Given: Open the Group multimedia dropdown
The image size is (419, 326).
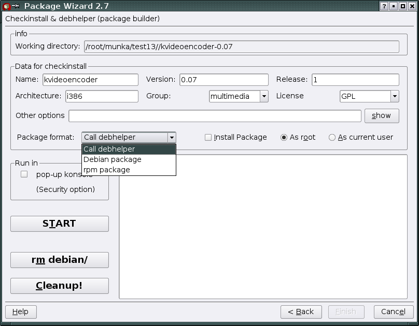Looking at the screenshot, I should click(x=264, y=96).
